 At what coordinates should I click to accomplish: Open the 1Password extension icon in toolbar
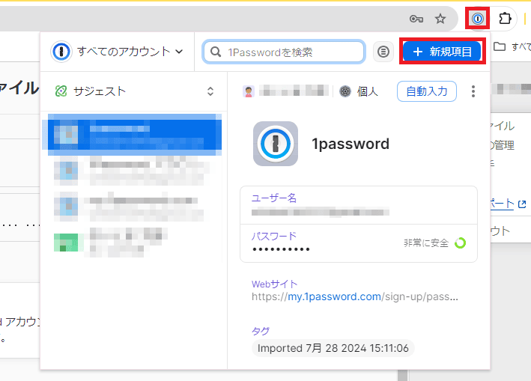pyautogui.click(x=478, y=18)
